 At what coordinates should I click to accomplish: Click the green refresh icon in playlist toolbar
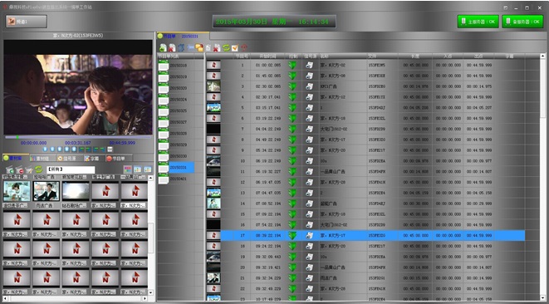coord(226,47)
